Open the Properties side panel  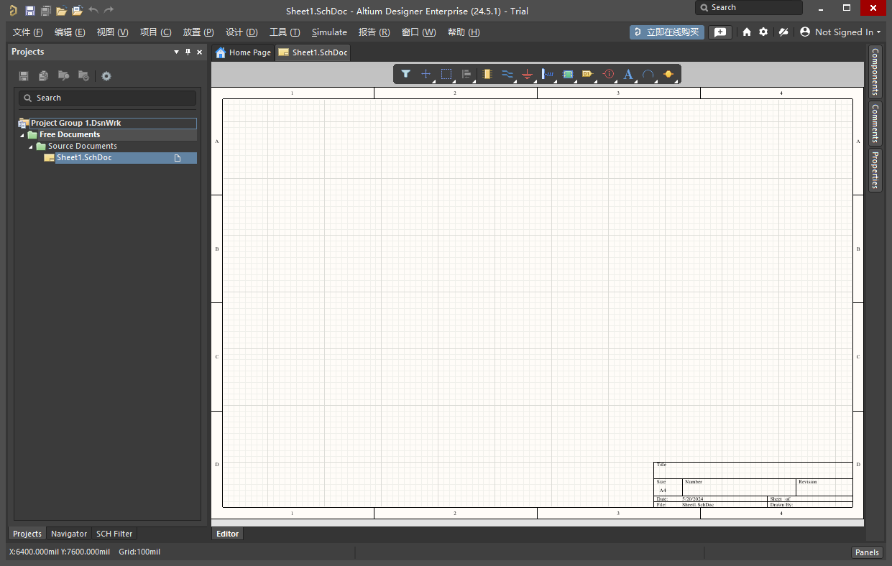875,170
